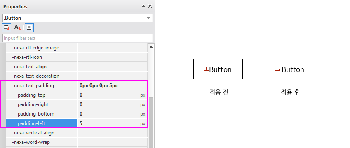Click the Input filter text field

(78, 38)
